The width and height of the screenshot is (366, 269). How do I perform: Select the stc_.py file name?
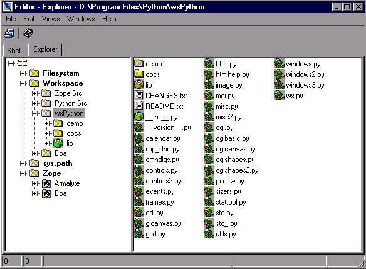tap(226, 223)
